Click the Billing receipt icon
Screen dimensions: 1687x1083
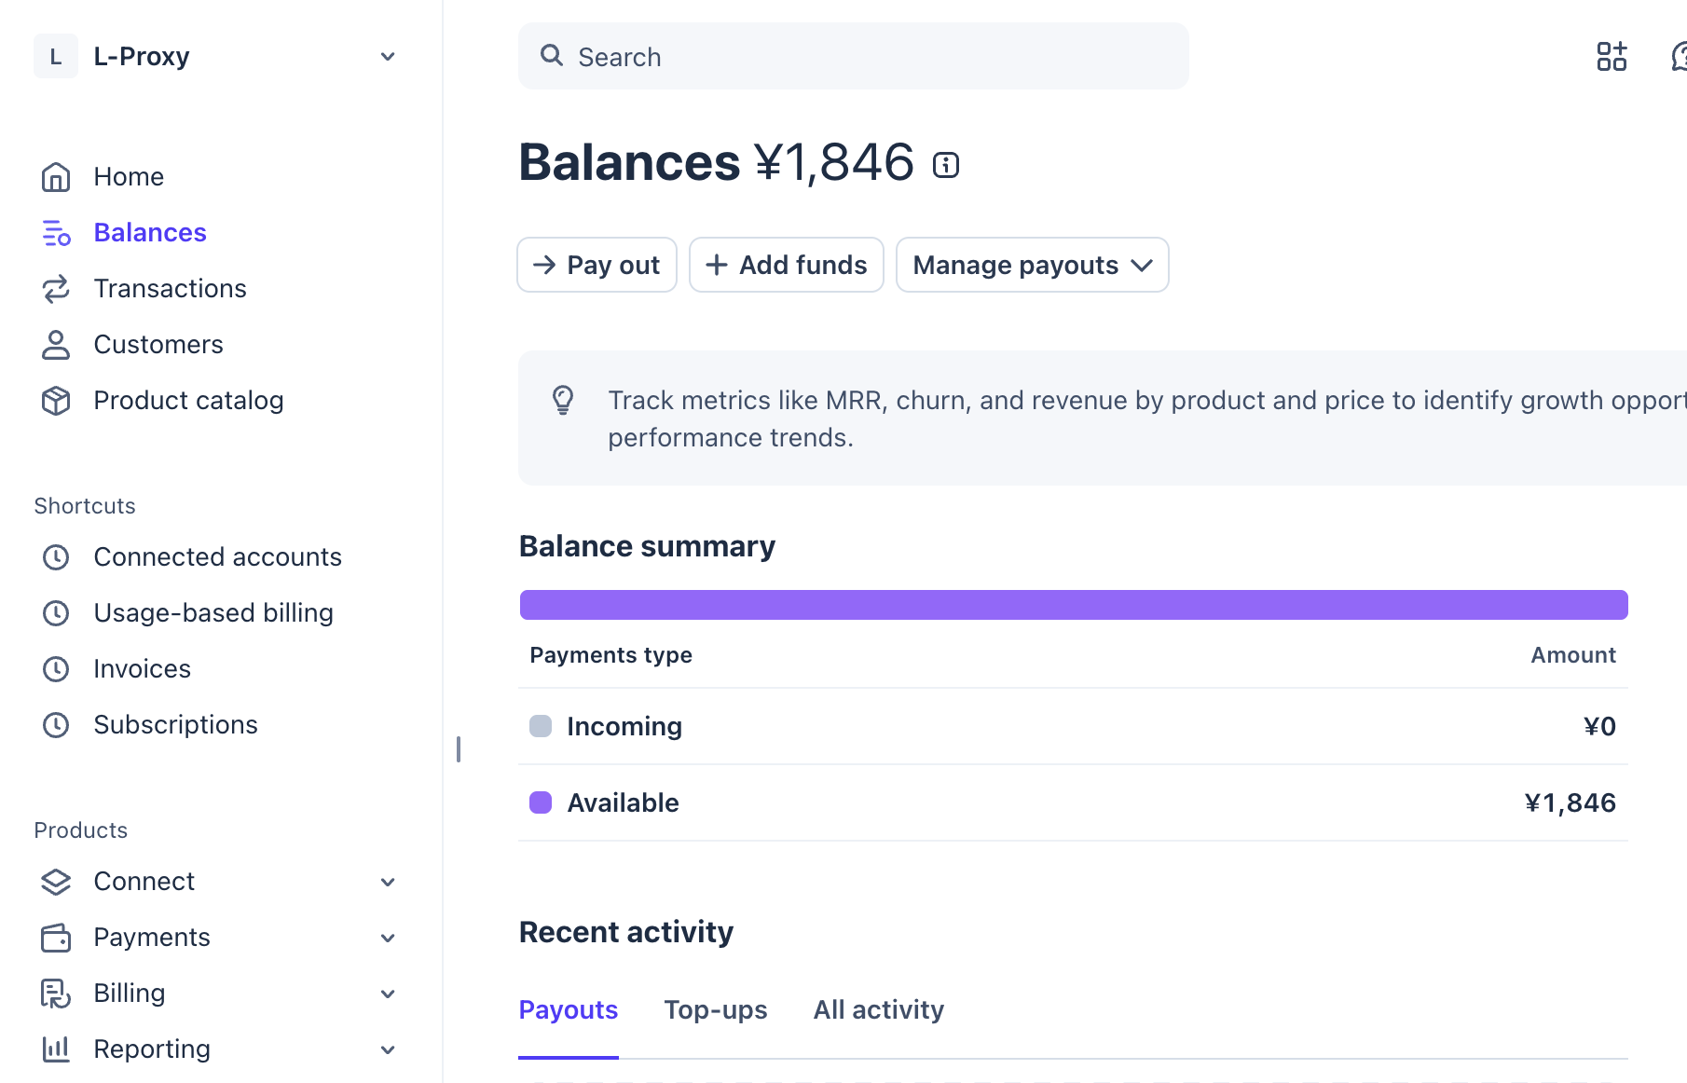[56, 994]
